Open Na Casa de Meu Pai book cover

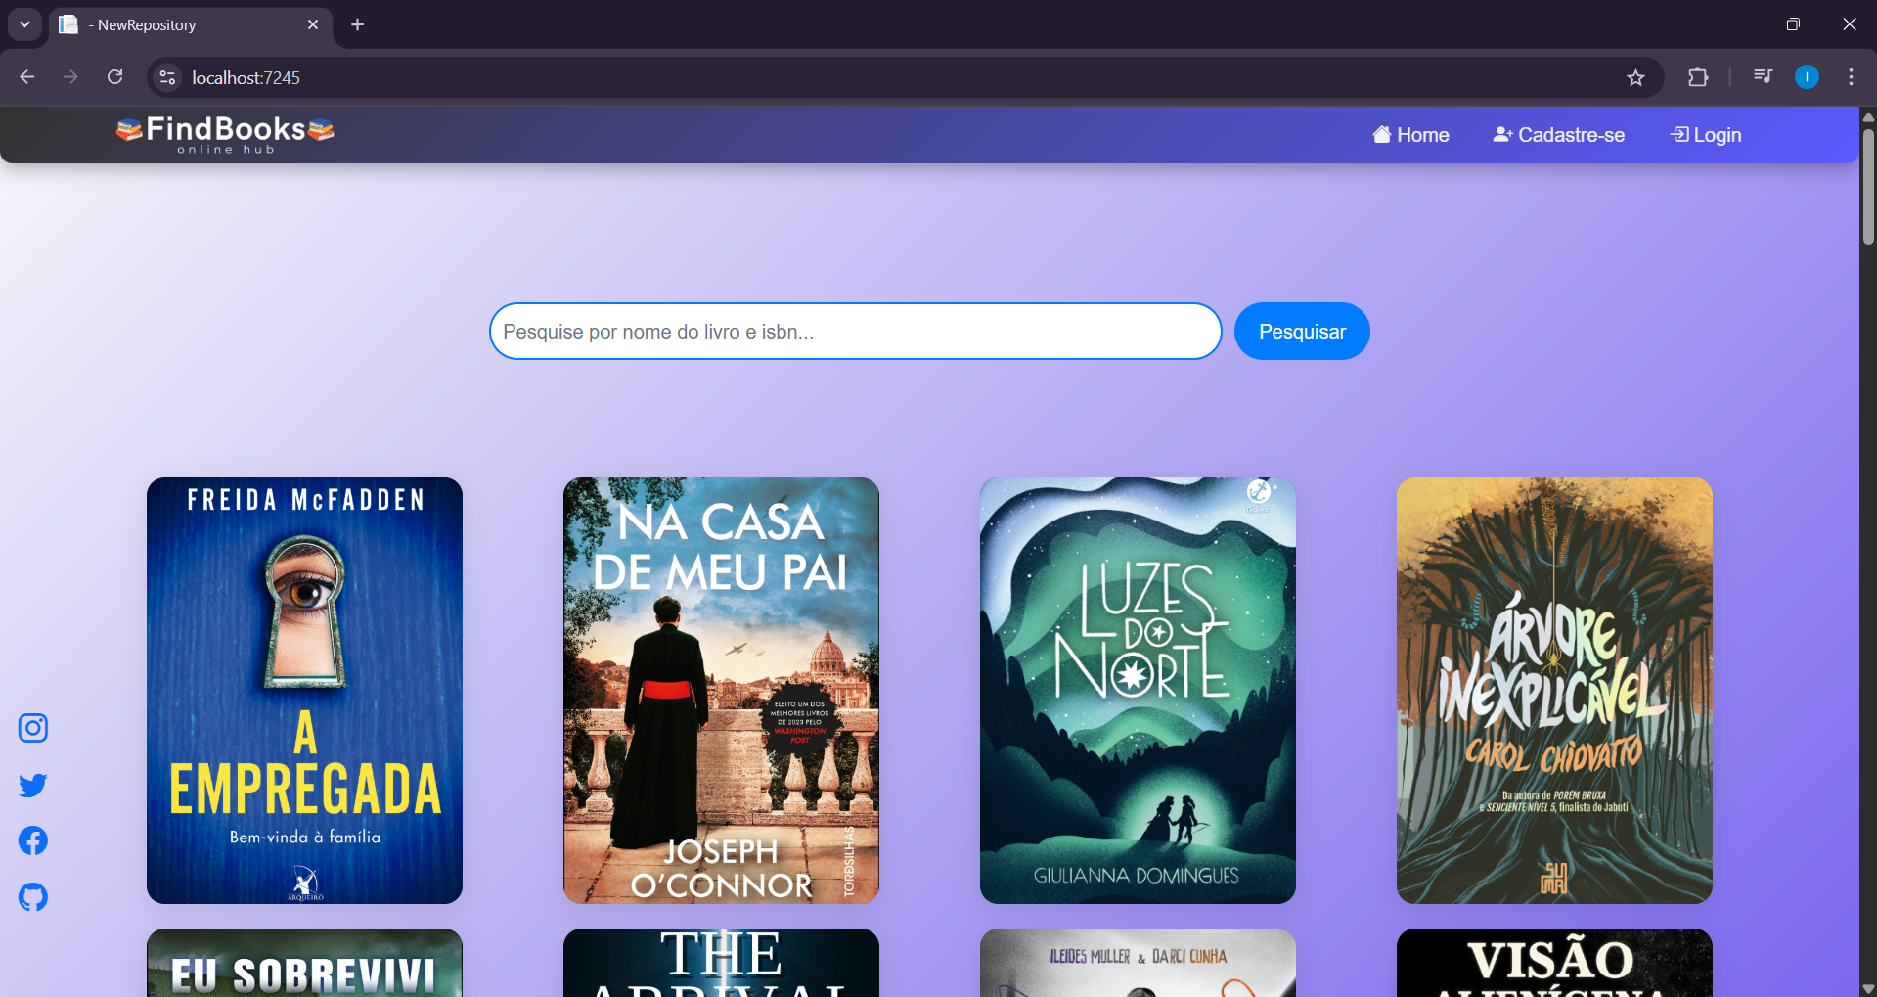coord(721,691)
